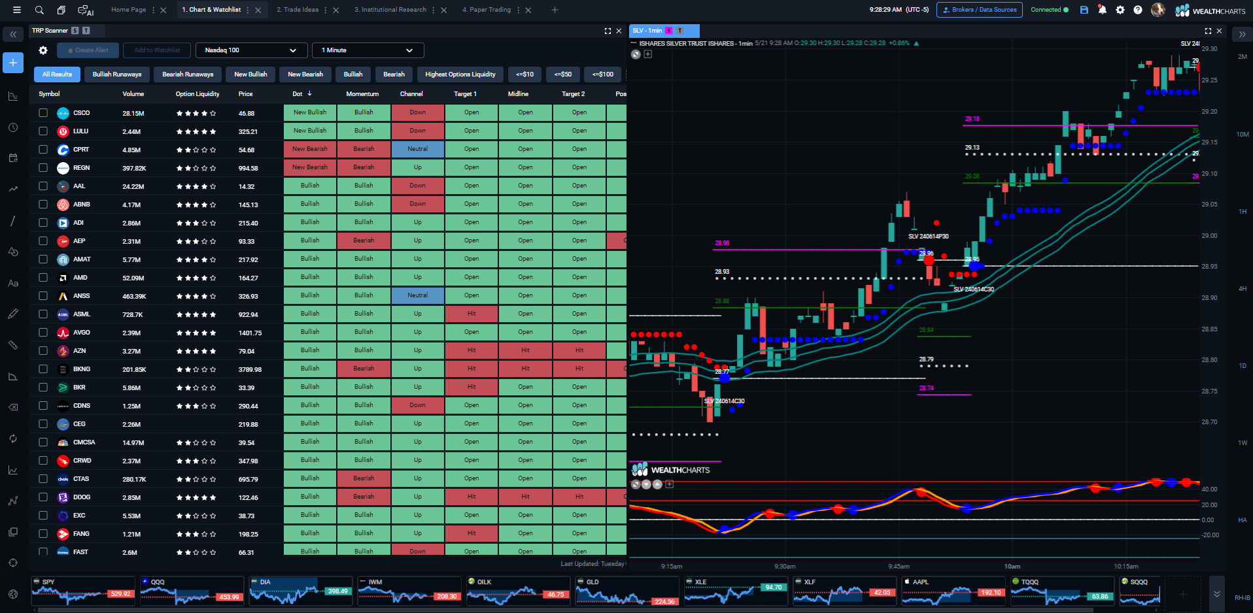Tick the REGN row checkbox
1253x613 pixels.
point(43,168)
